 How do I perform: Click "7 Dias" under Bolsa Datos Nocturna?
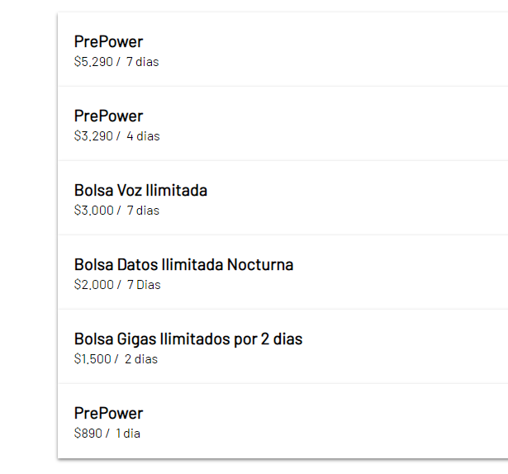(x=144, y=284)
